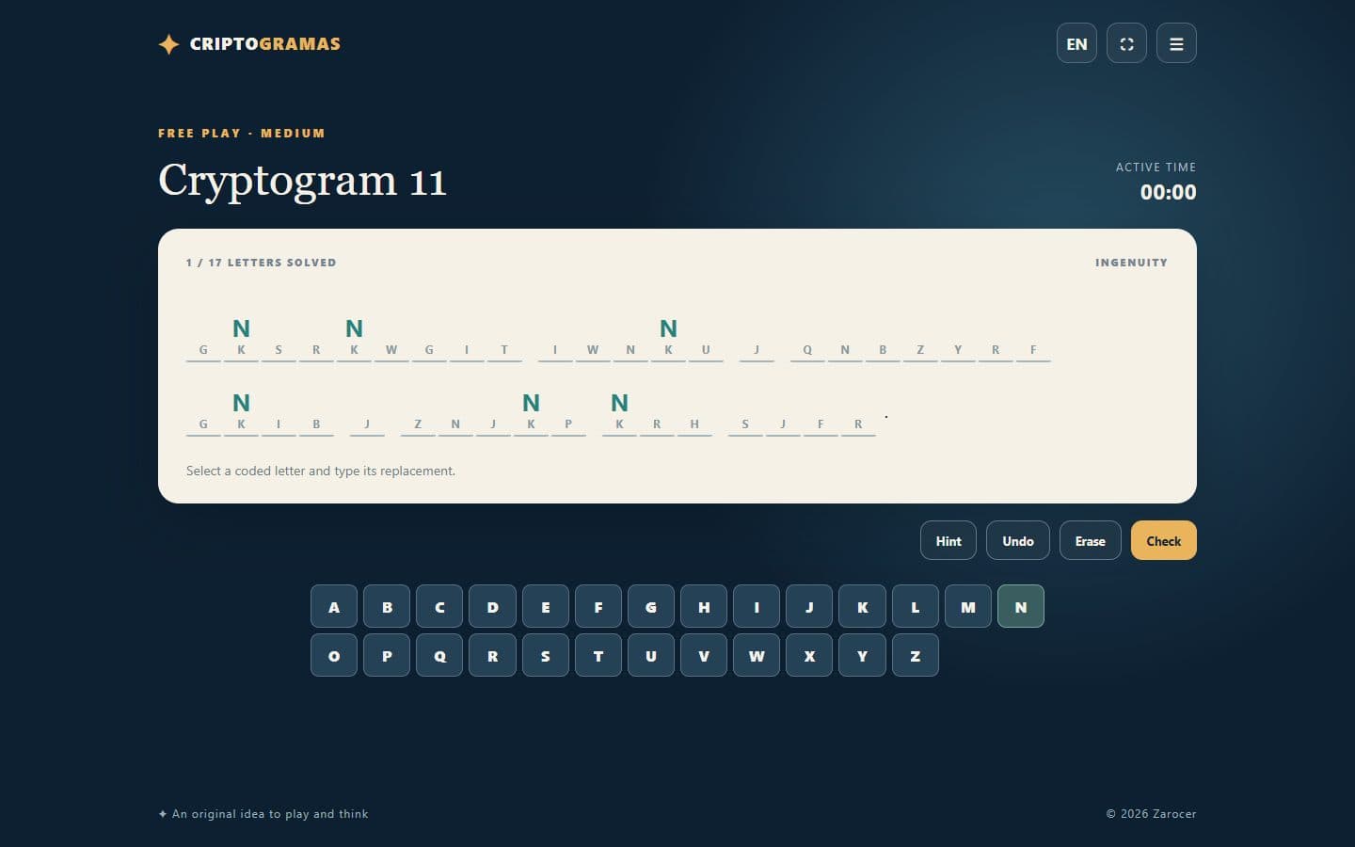Image resolution: width=1355 pixels, height=847 pixels.
Task: Tap the O keyboard key
Action: coord(334,656)
